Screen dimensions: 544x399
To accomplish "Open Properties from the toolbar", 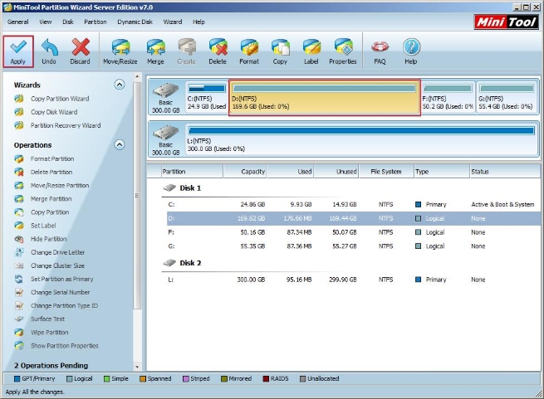I will tap(343, 51).
